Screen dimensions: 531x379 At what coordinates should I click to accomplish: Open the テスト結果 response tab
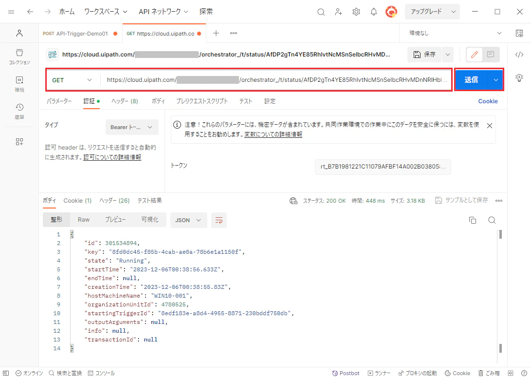pos(149,201)
